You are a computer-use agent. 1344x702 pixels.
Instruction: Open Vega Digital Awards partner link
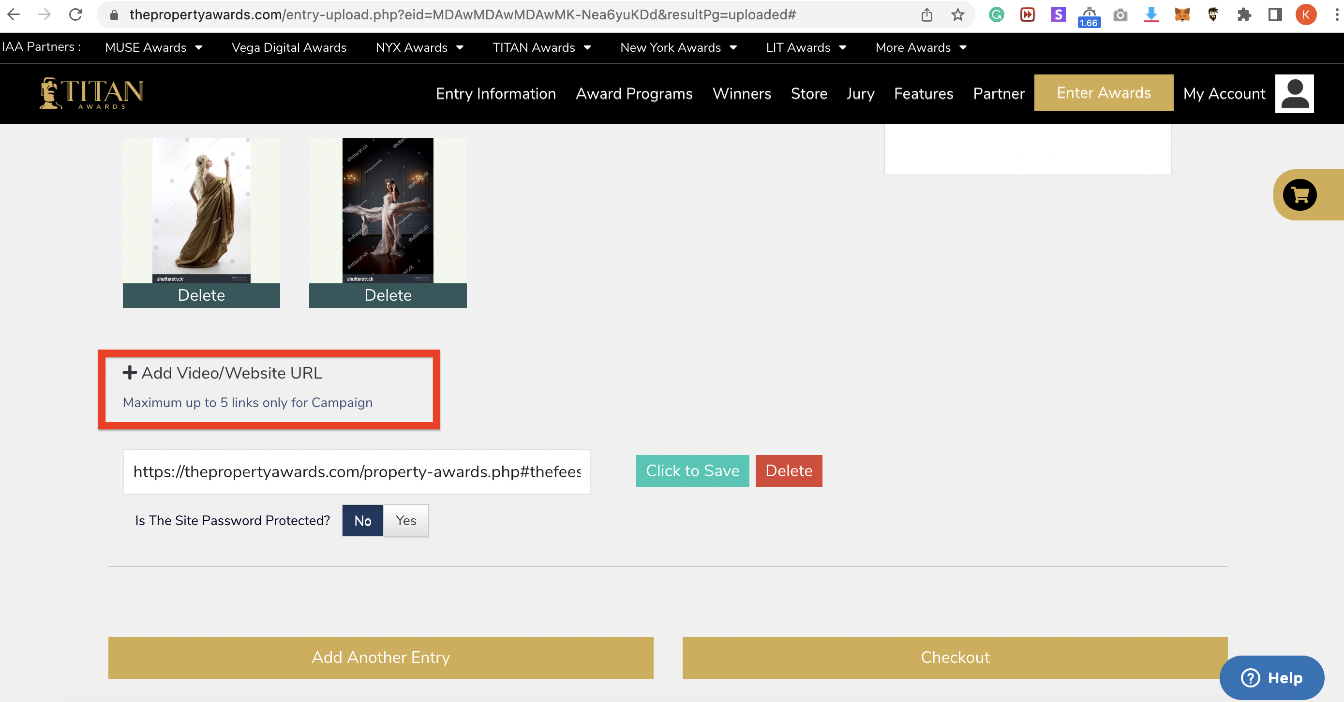(x=289, y=47)
